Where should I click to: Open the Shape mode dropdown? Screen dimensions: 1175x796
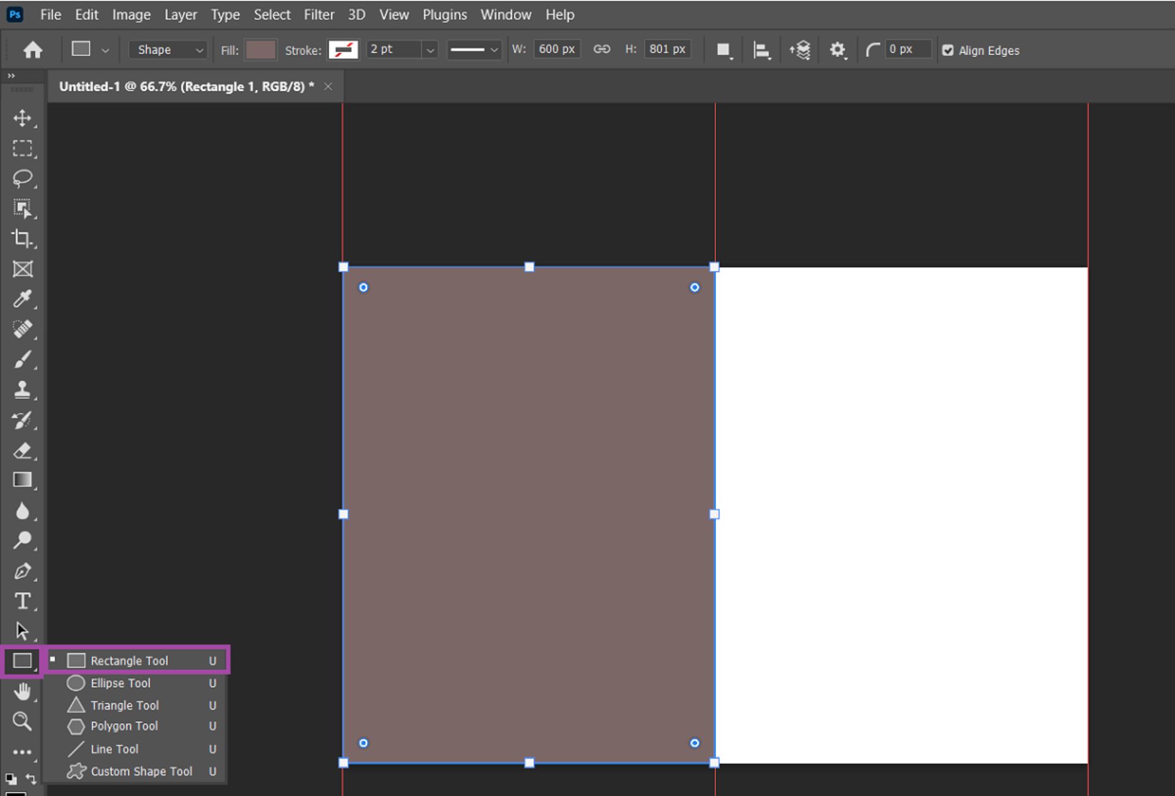[x=167, y=50]
